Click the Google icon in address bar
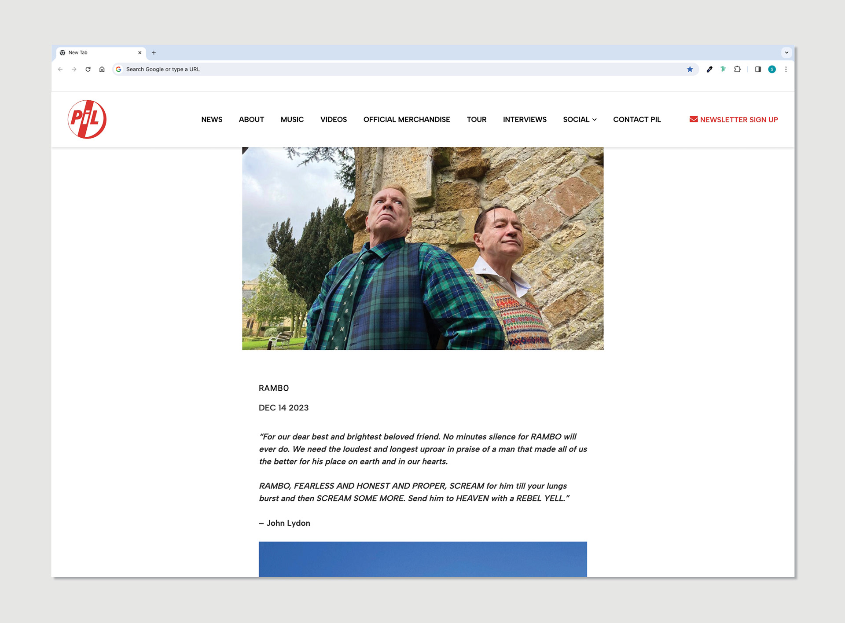The width and height of the screenshot is (845, 623). point(118,69)
